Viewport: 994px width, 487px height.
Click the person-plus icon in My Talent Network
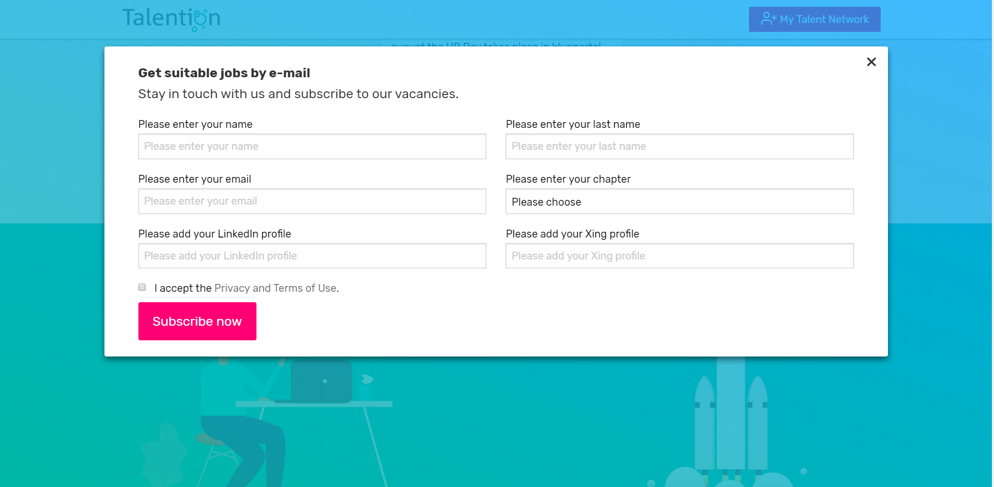click(x=768, y=19)
